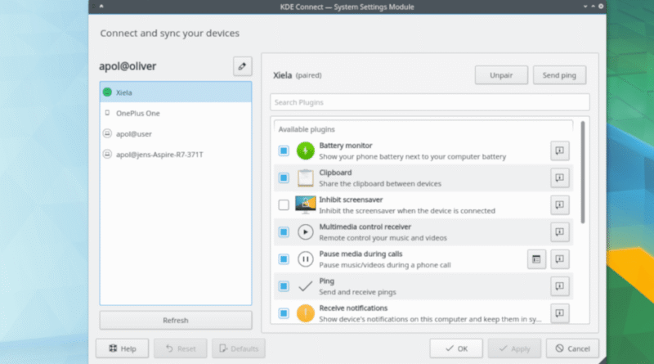654x364 pixels.
Task: Maximize window via title bar up arrow
Action: coord(594,7)
